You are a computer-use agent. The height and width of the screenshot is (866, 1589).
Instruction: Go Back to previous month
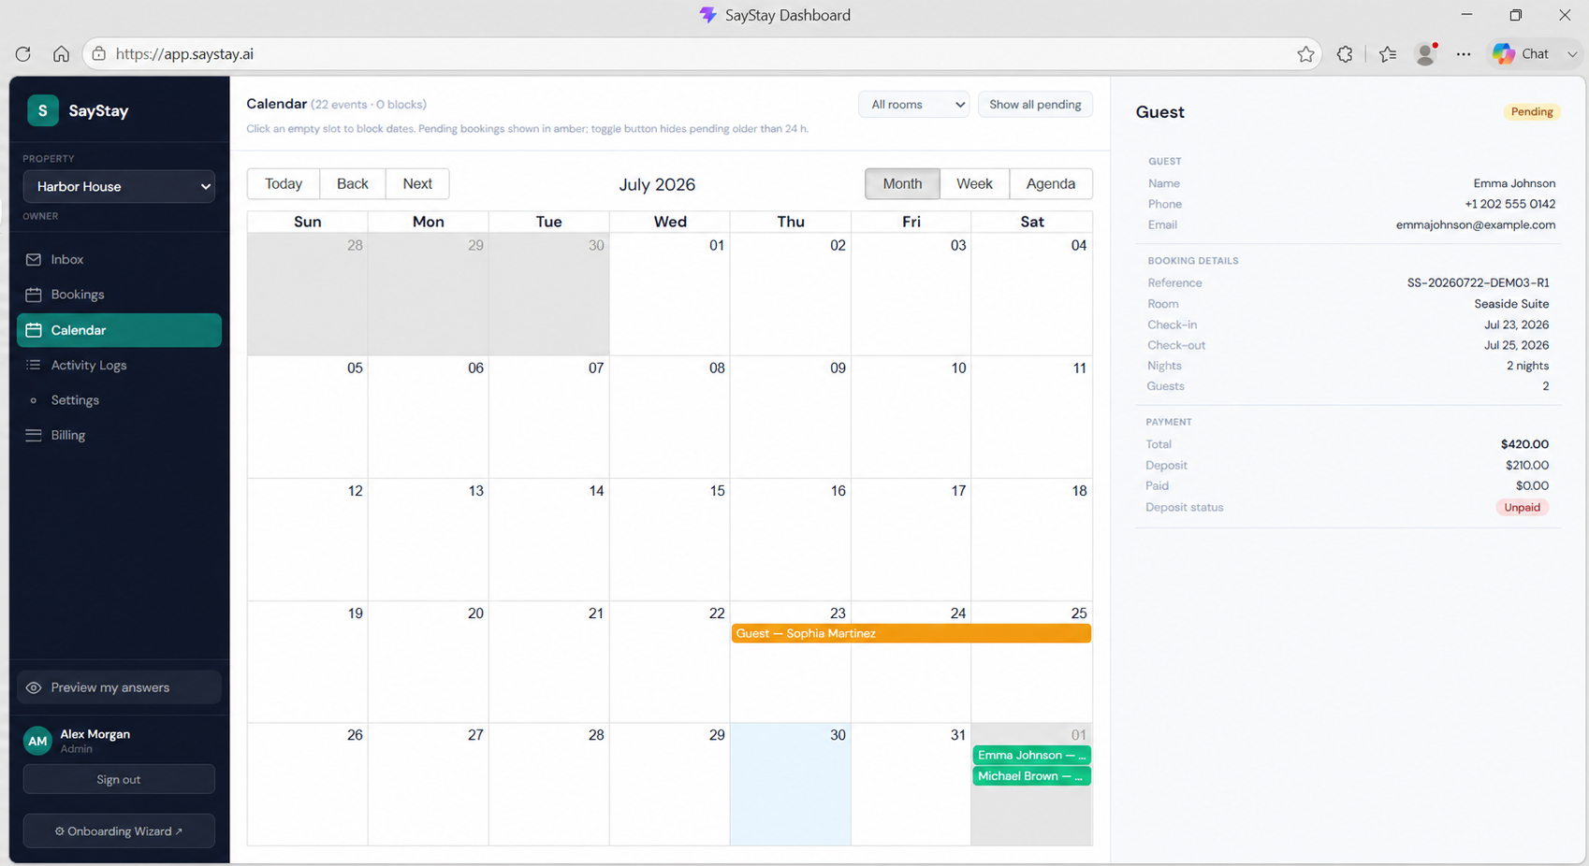(353, 184)
